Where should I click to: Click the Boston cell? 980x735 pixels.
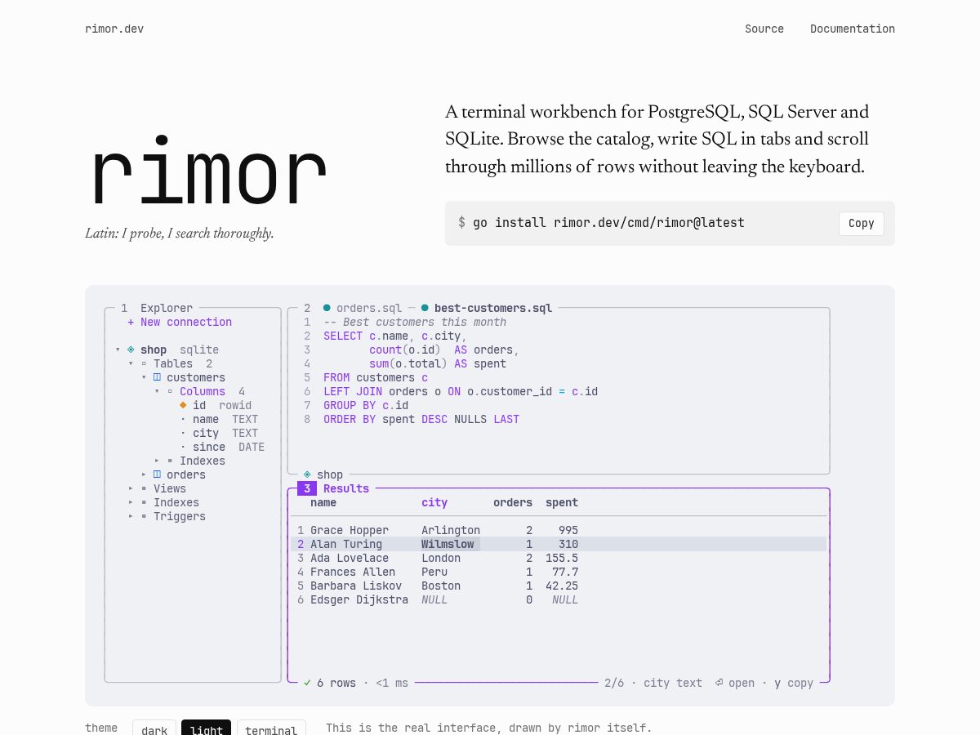point(441,586)
